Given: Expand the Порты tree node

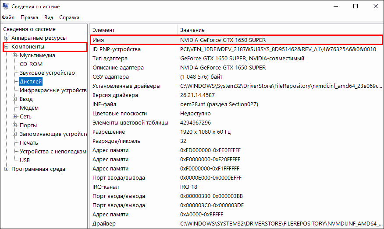Looking at the screenshot, I should tap(15, 125).
